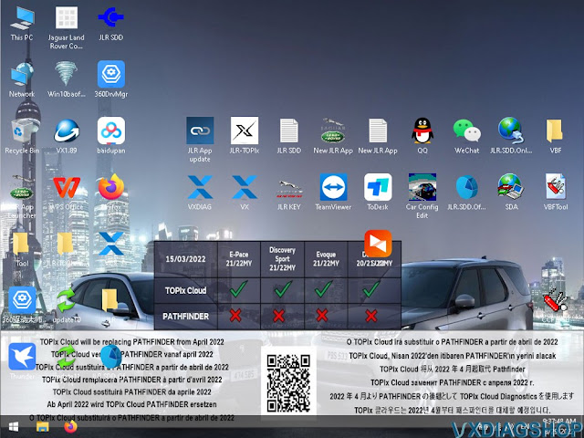Open the Jaguar Land Rover Co... shortcut
Screen dimensions: 584x438
67,28
